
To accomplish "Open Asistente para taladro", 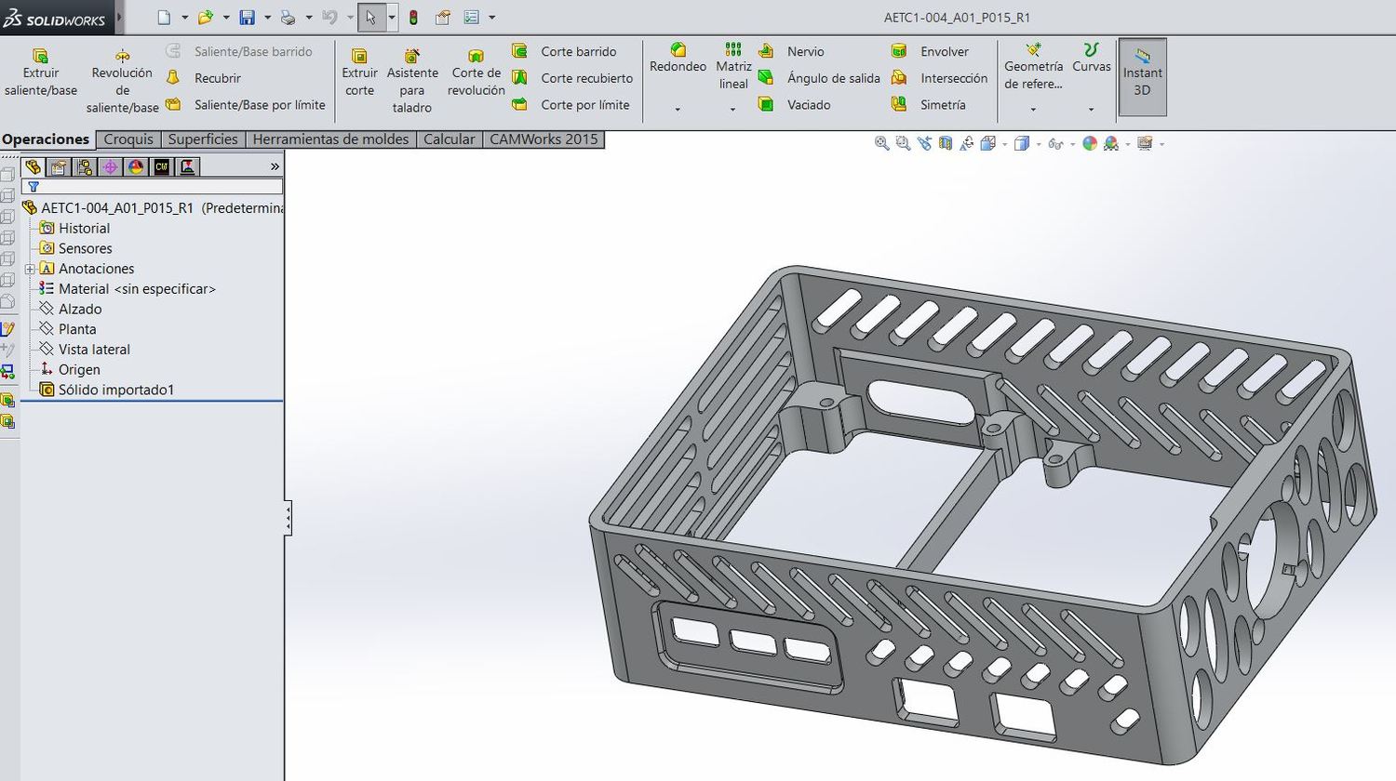I will pos(412,81).
